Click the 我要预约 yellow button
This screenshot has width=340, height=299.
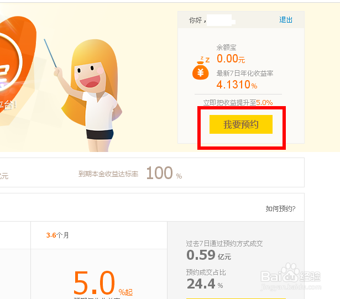pos(240,124)
